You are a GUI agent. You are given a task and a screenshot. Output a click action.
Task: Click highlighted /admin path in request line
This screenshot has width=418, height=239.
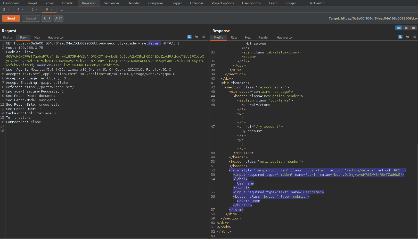(154, 43)
